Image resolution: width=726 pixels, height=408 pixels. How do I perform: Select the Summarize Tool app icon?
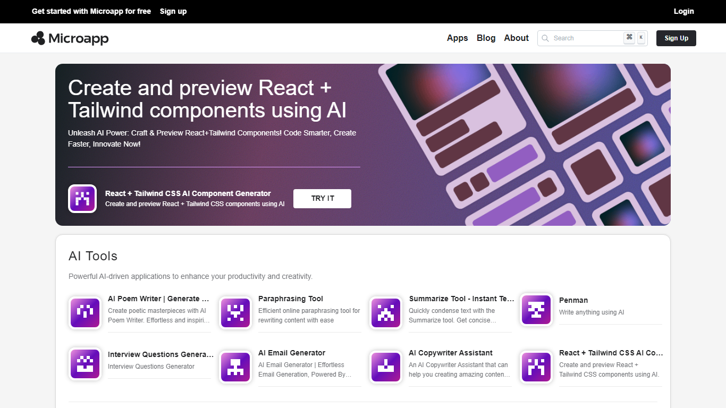click(385, 313)
